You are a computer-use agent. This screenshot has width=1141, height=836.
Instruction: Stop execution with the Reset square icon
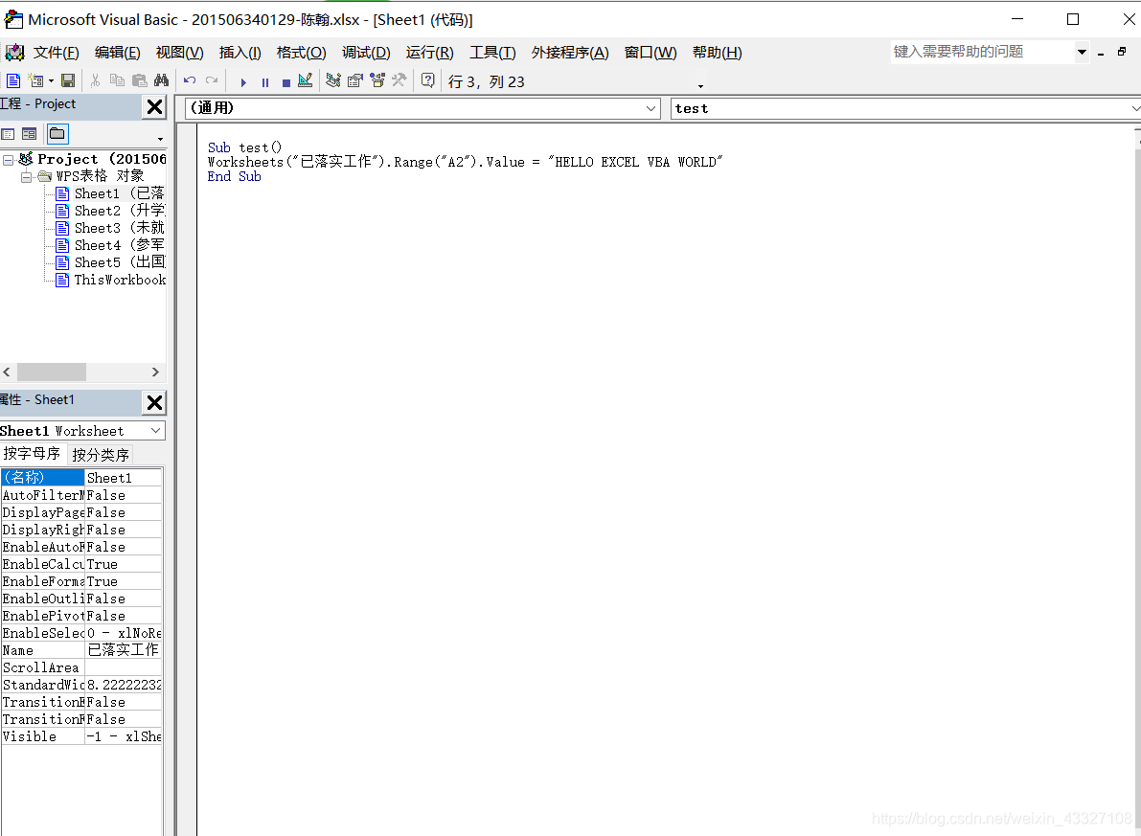click(286, 82)
